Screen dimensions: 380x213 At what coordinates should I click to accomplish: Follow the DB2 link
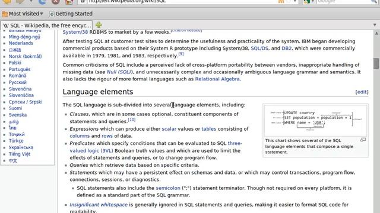coord(286,49)
